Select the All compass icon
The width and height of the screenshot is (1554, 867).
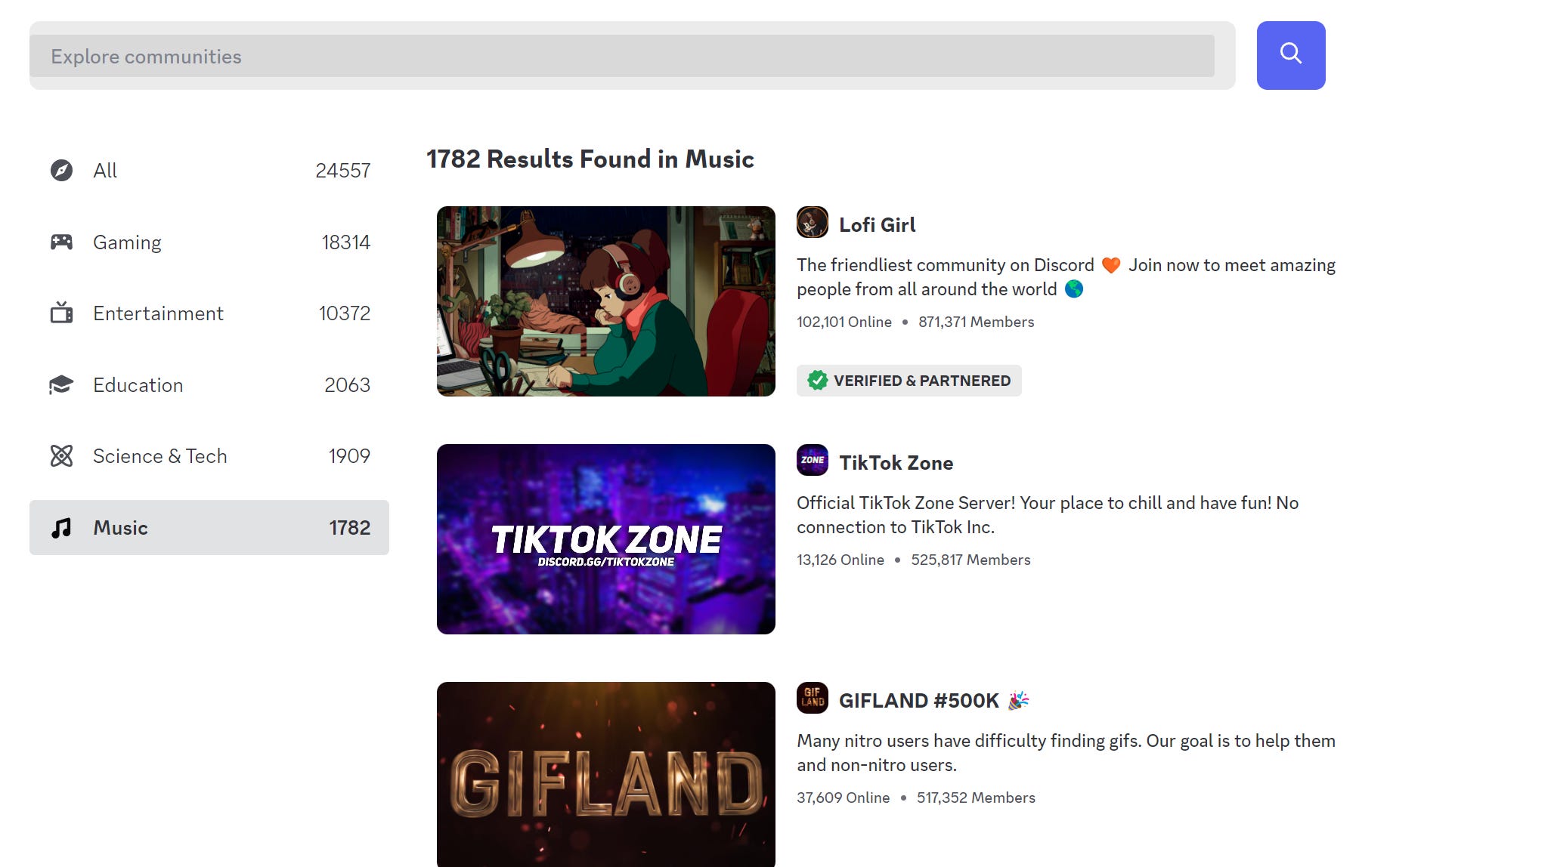click(x=61, y=171)
